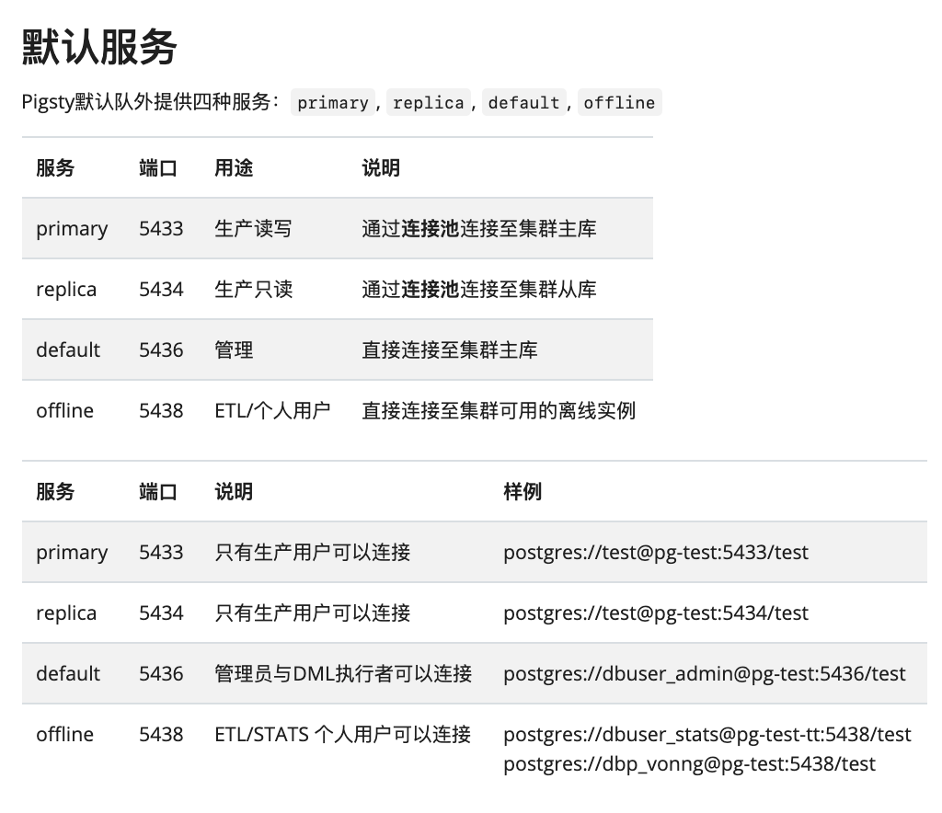Click port 5434 in the 生产只读 row
The height and width of the screenshot is (813, 942).
(161, 289)
